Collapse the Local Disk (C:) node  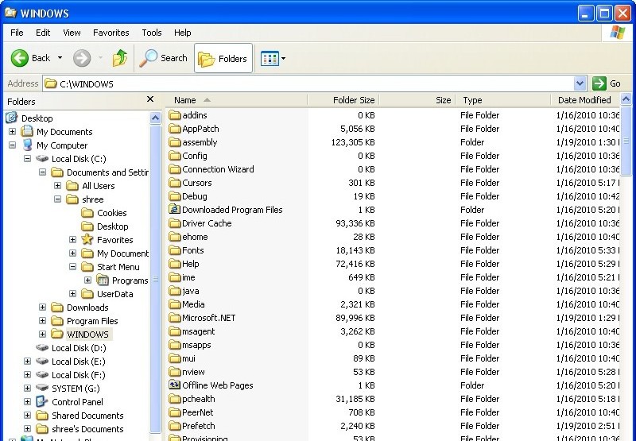[27, 158]
